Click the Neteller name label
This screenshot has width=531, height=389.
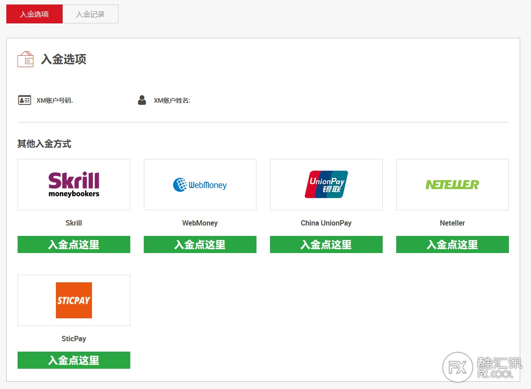(452, 223)
